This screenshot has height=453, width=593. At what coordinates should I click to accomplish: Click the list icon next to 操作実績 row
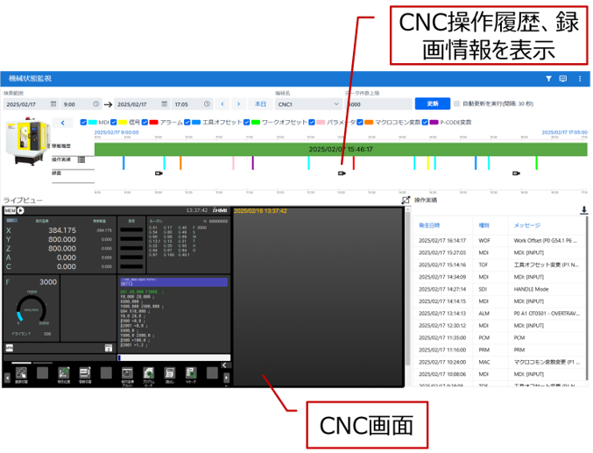pos(81,160)
